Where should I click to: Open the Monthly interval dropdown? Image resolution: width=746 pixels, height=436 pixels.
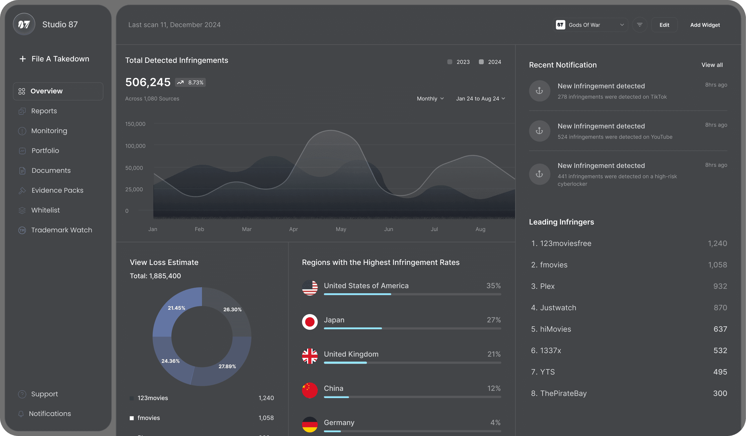(430, 99)
